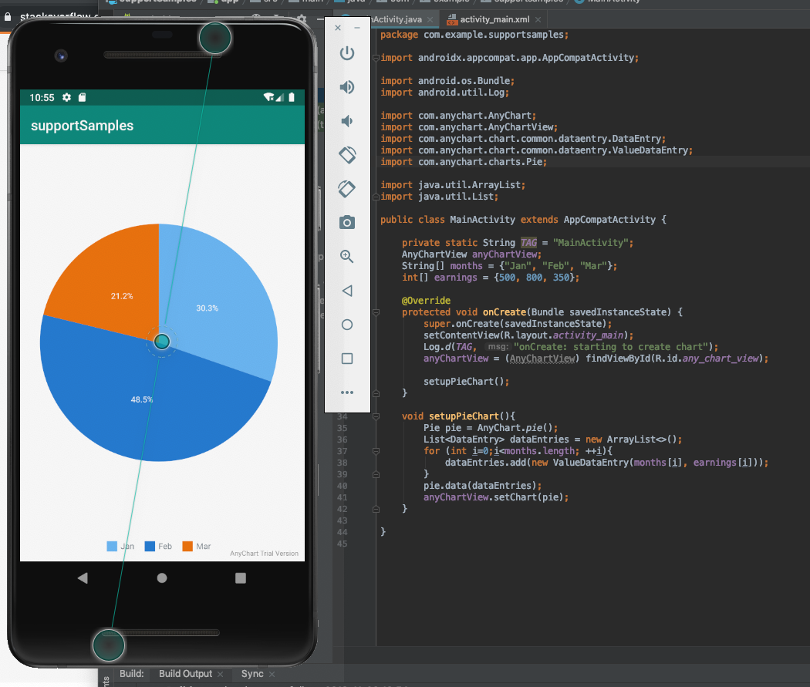Click the any_chart_view resource id reference
The image size is (810, 687).
tap(721, 359)
